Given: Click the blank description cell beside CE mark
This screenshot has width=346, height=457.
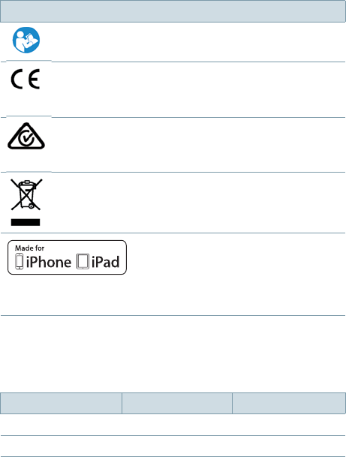Looking at the screenshot, I should tap(198, 90).
